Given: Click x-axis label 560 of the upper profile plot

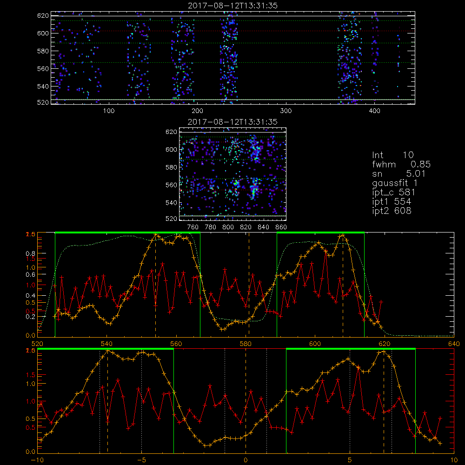Looking at the screenshot, I should pos(176,344).
